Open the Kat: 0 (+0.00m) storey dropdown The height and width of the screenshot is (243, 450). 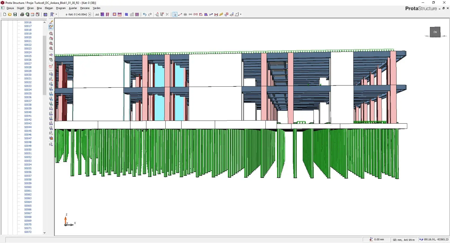(x=90, y=14)
